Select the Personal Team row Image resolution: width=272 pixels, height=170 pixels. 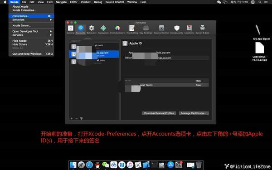coord(167,85)
